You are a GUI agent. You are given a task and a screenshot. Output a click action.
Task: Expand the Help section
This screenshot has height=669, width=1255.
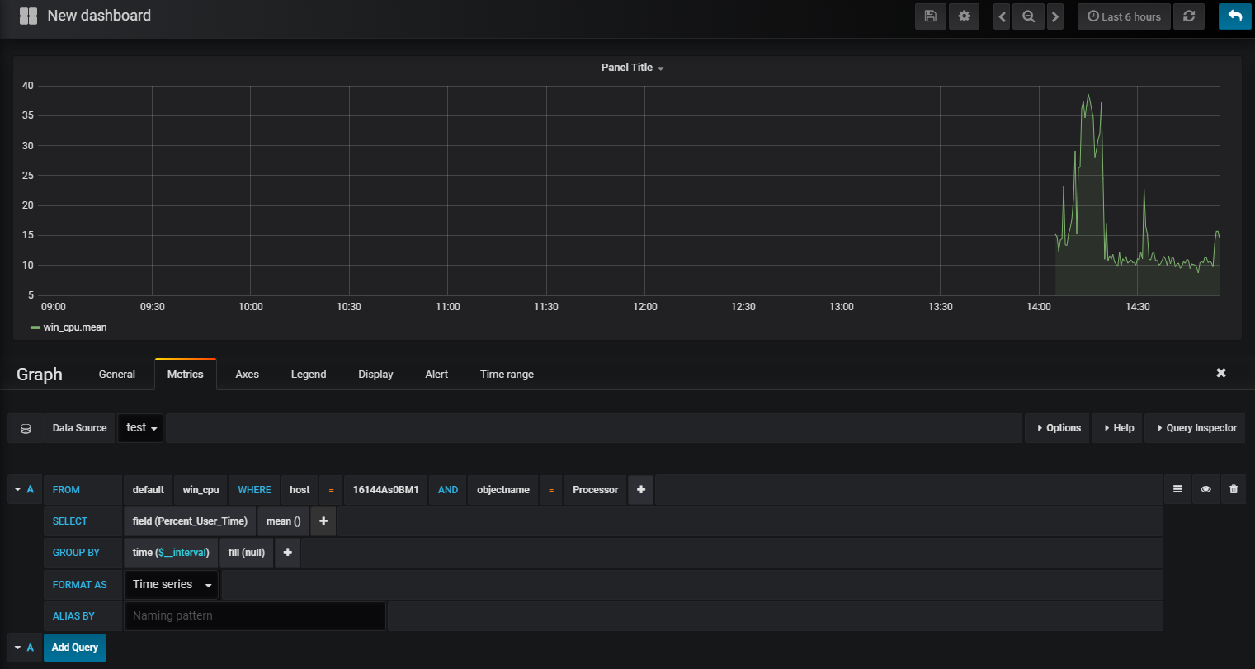(1118, 428)
